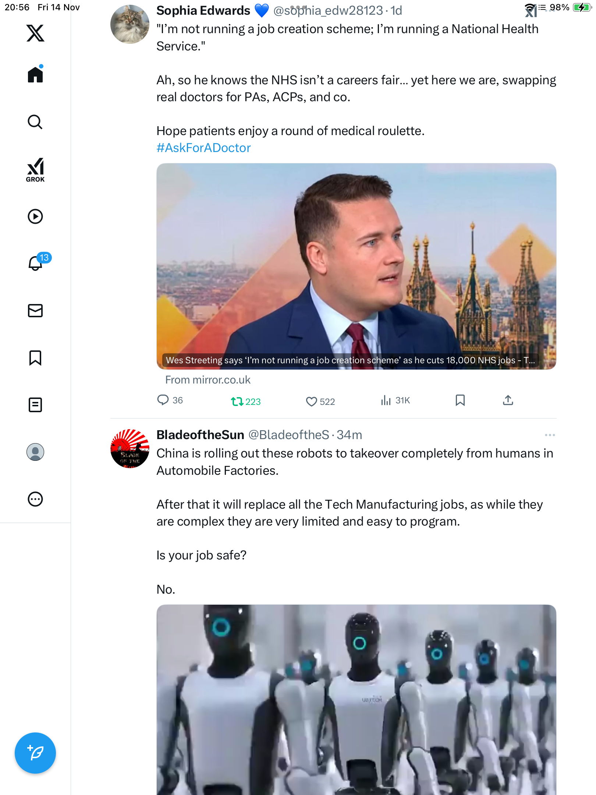596x795 pixels.
Task: Open the search page
Action: [35, 122]
